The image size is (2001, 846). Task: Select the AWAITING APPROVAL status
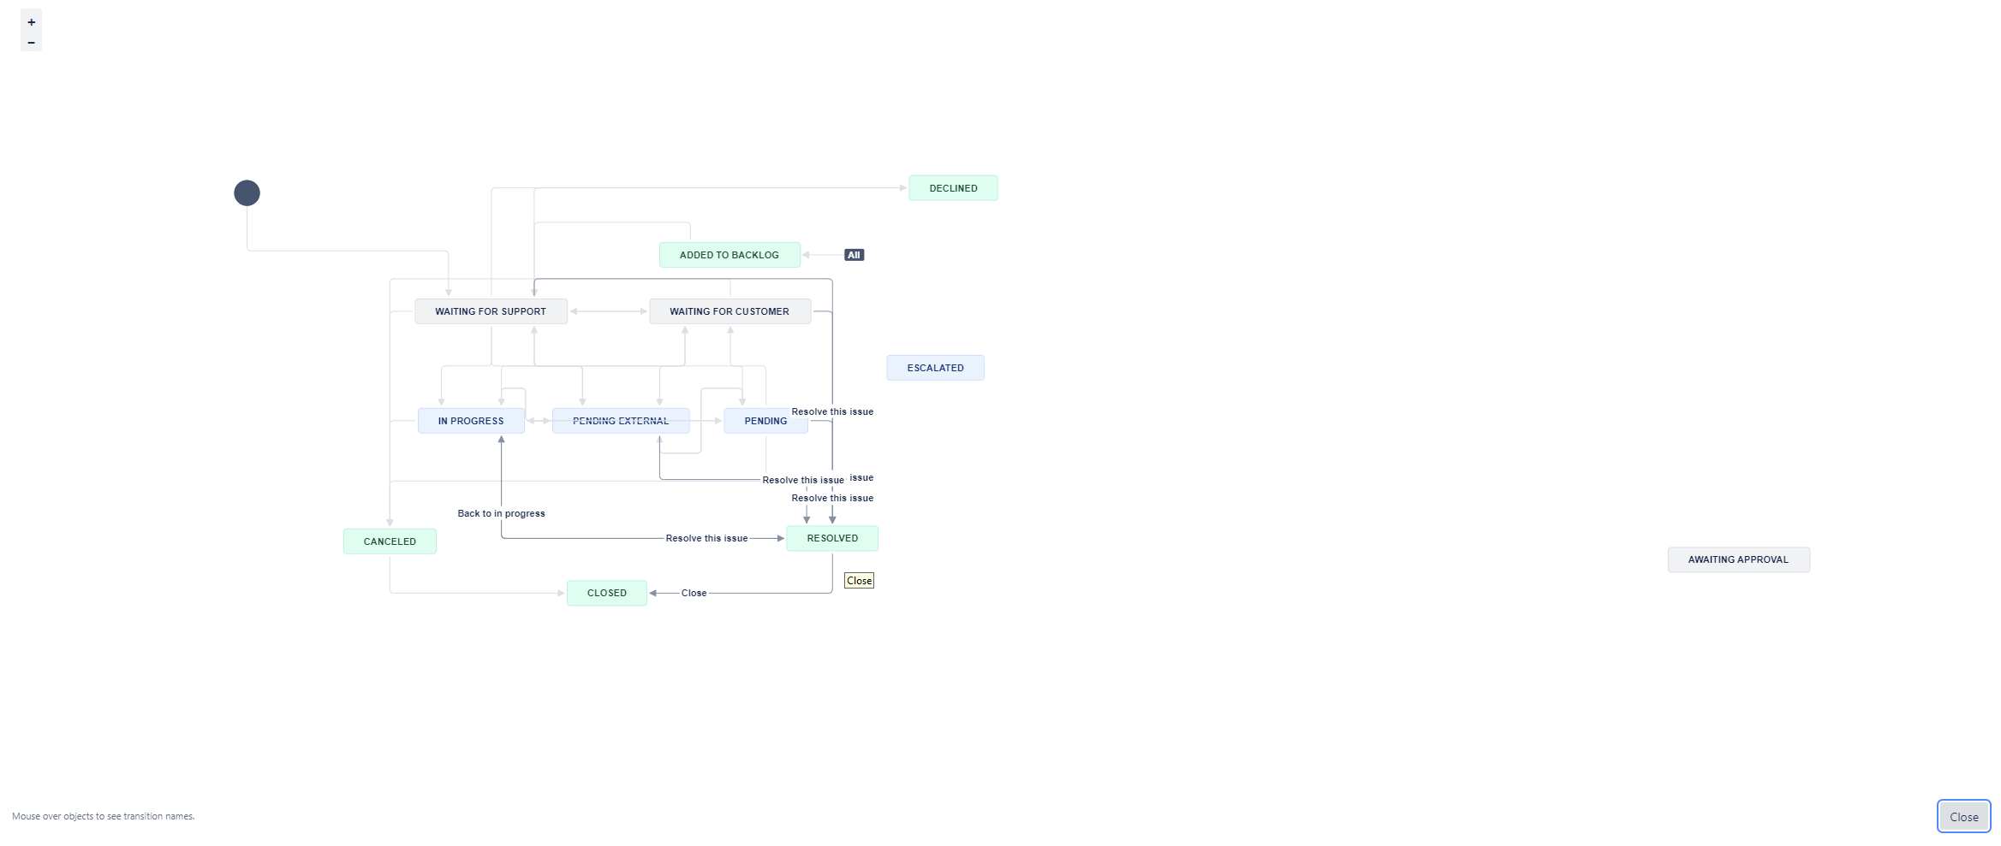click(1738, 559)
